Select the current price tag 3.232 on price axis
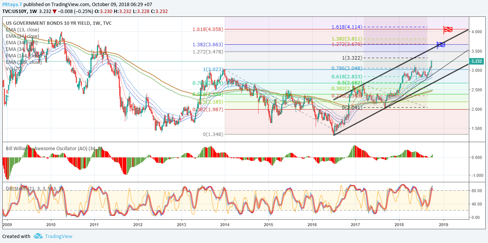This screenshot has width=488, height=243. pyautogui.click(x=477, y=61)
